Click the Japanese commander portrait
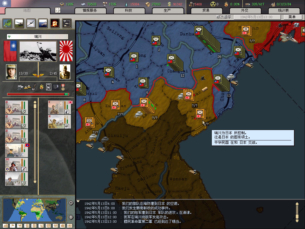305x229 pixels. [65, 72]
